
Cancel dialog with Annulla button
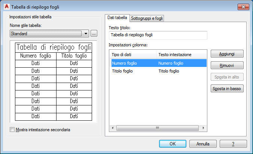203,144
